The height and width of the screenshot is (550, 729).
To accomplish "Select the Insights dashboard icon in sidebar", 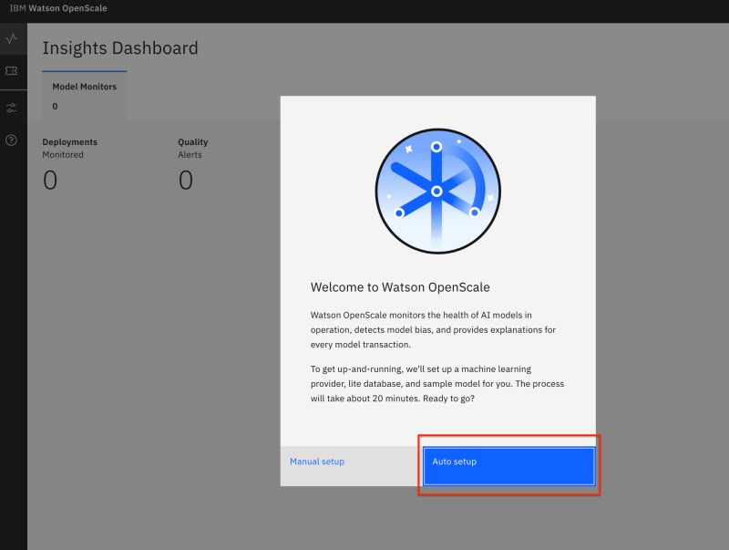I will 12,39.
